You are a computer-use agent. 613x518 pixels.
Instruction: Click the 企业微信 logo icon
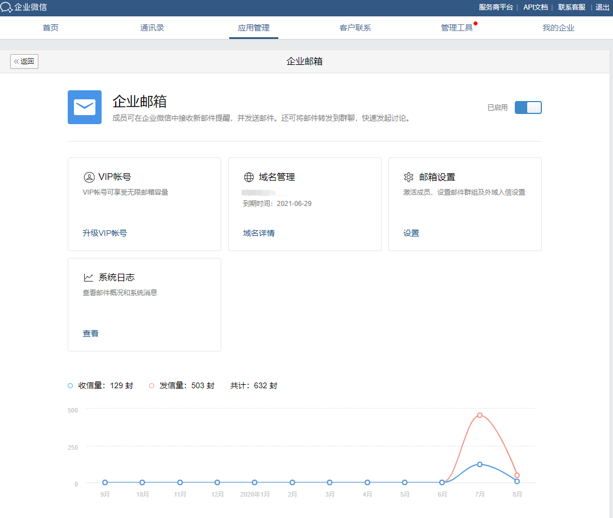tap(7, 7)
